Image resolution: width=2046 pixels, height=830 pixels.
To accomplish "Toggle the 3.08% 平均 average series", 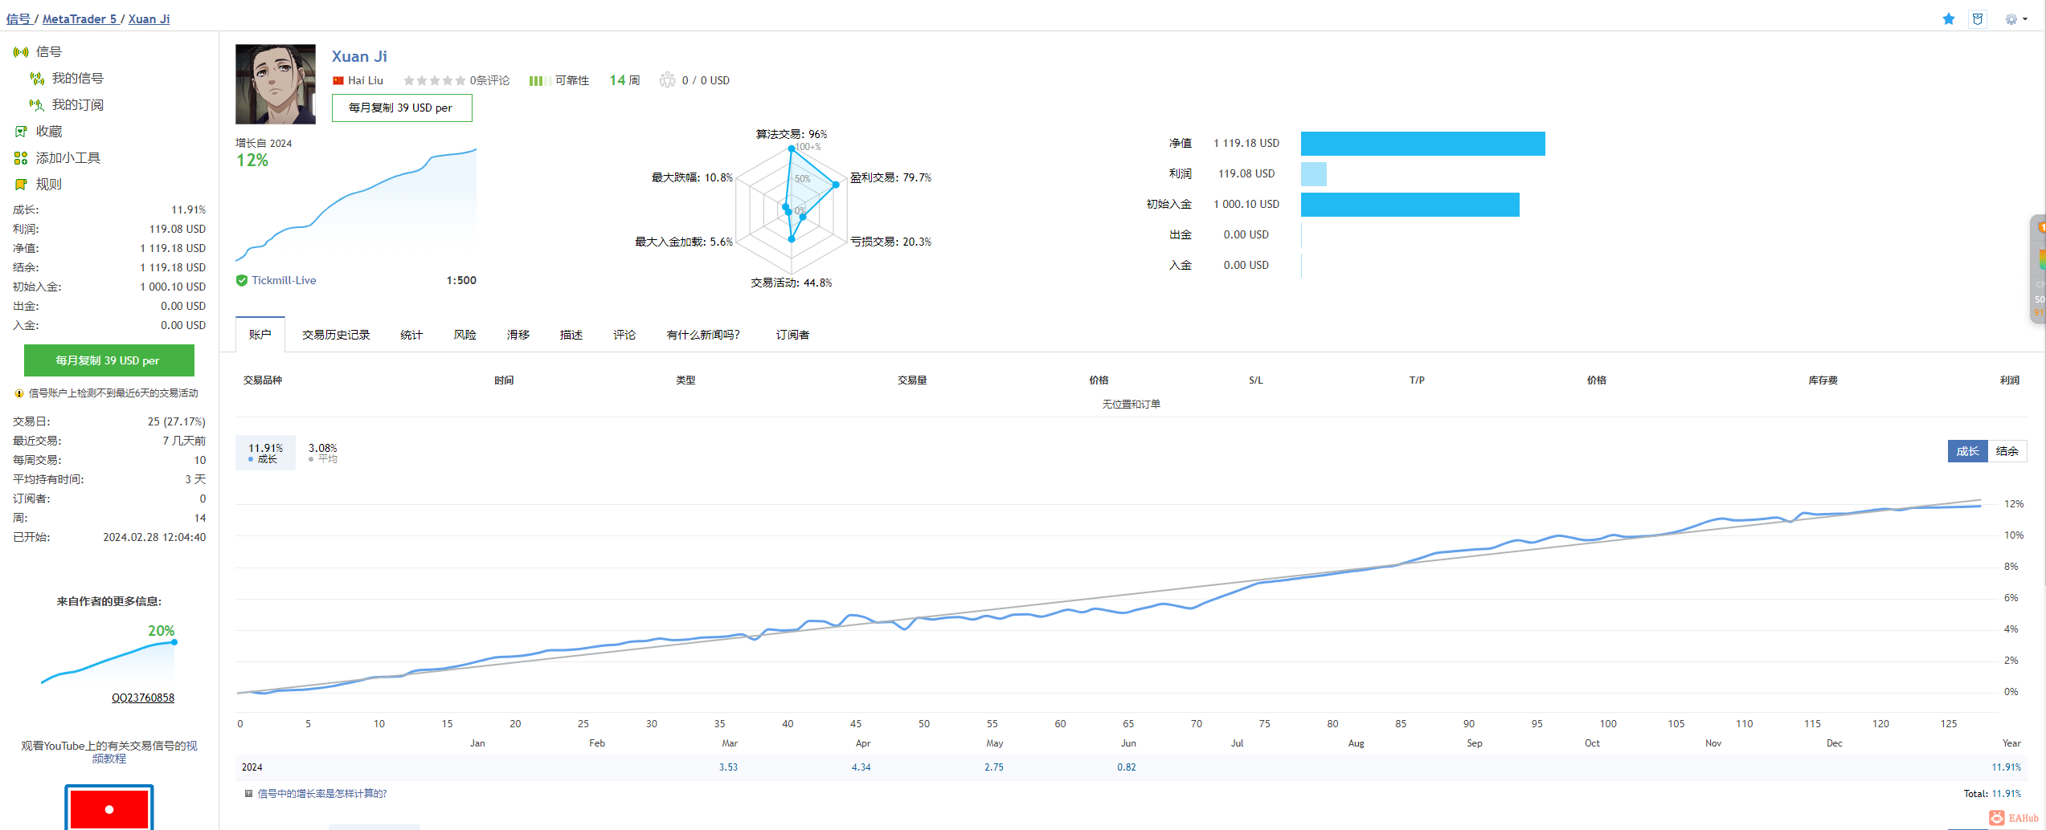I will pos(323,453).
